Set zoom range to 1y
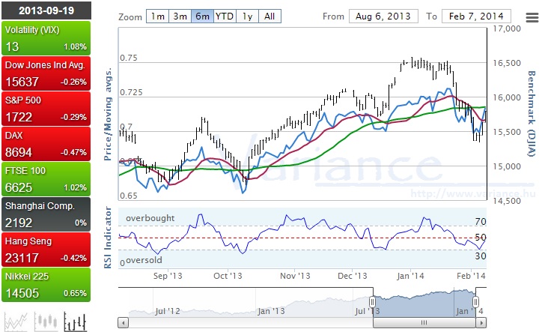This screenshot has height=332, width=542. pyautogui.click(x=247, y=16)
